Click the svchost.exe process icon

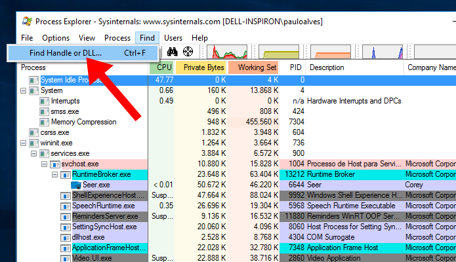point(55,164)
